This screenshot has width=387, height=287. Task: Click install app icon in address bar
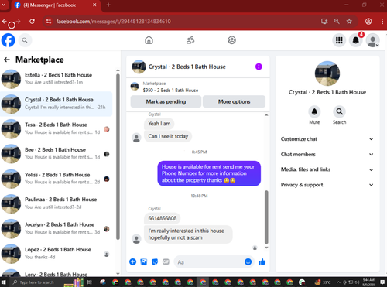[324, 22]
